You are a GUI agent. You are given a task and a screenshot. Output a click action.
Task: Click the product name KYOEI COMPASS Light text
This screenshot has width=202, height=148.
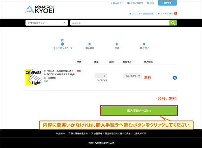[59, 74]
